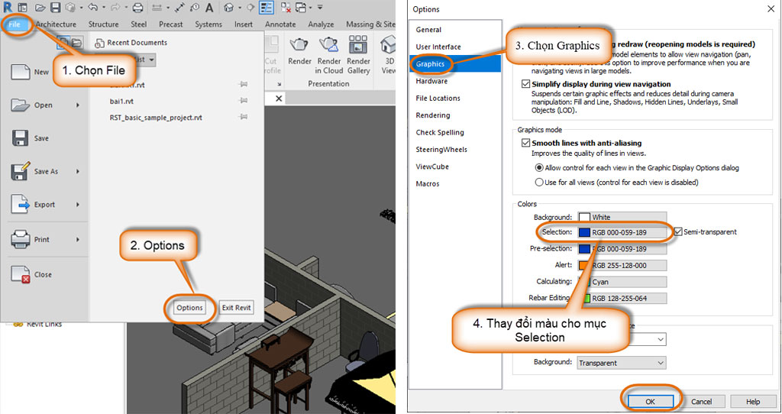This screenshot has height=414, width=782.
Task: Open Render in Cloud tool
Action: tap(329, 46)
